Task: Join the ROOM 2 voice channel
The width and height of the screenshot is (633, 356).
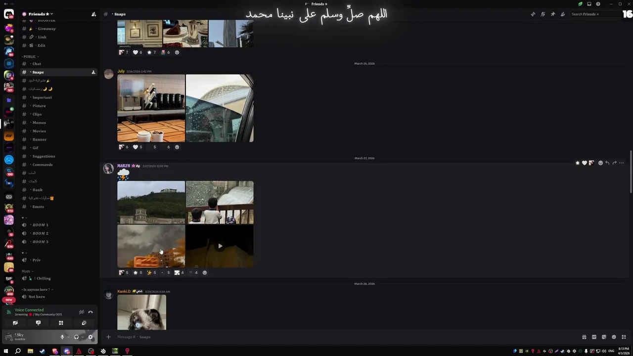Action: point(58,233)
